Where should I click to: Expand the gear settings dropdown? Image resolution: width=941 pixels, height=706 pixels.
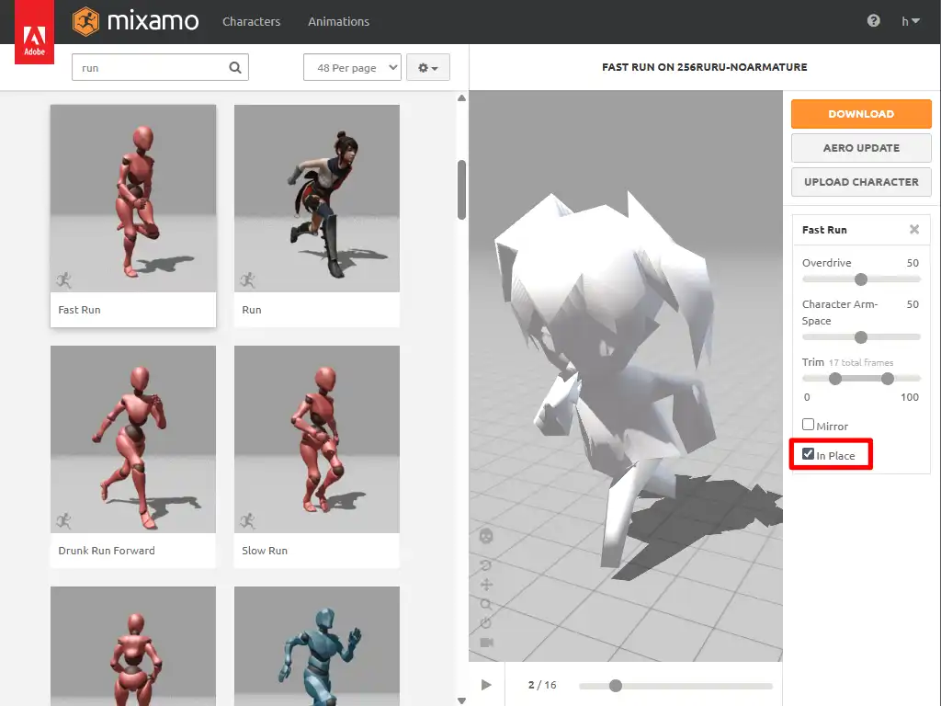pos(427,68)
